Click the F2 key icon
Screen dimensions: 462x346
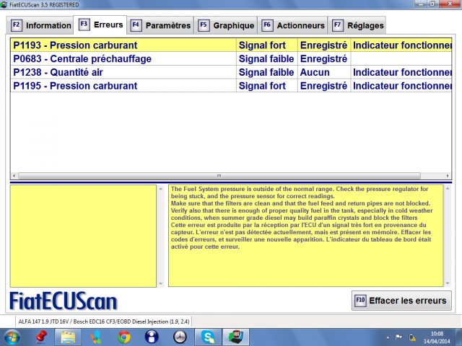[x=17, y=25]
